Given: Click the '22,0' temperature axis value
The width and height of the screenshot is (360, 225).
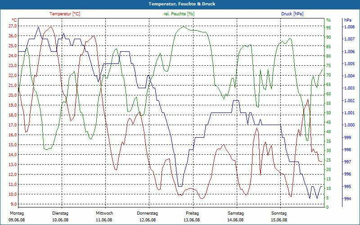Looking at the screenshot, I should click(x=13, y=75).
